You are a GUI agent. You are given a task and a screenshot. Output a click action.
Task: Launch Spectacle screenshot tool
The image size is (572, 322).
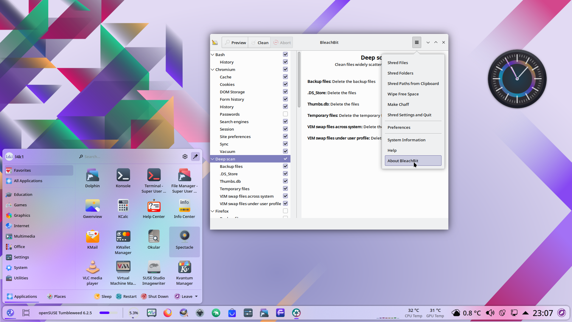(x=184, y=242)
